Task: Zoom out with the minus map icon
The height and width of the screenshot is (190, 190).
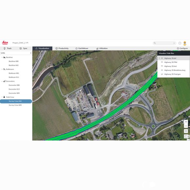Action: coord(186,126)
